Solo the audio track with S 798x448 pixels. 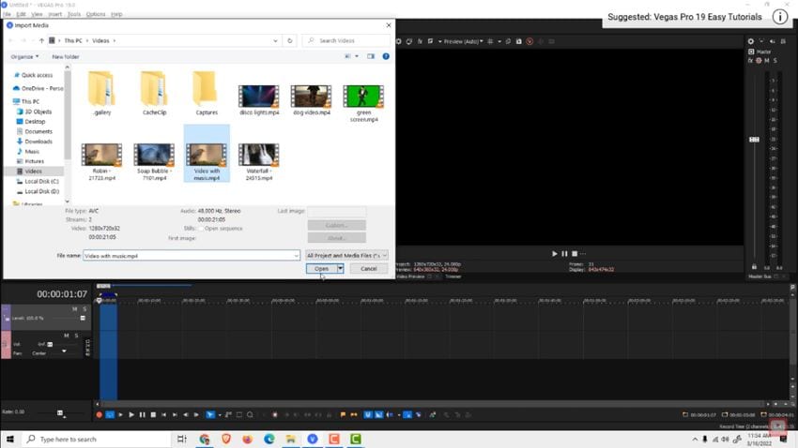point(76,336)
